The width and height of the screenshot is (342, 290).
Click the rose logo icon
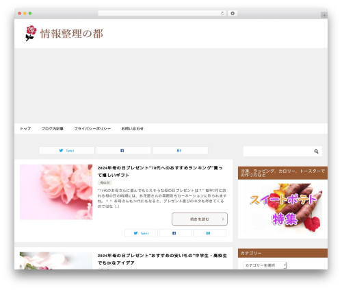[31, 34]
